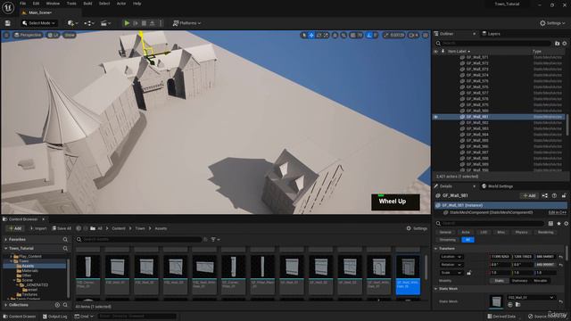Toggle visibility of GF_Wall_981 eye icon
The width and height of the screenshot is (571, 321).
(x=436, y=117)
